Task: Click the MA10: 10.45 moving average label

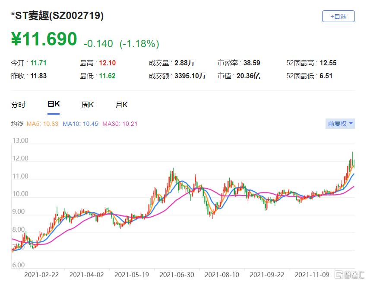Action: (x=80, y=124)
